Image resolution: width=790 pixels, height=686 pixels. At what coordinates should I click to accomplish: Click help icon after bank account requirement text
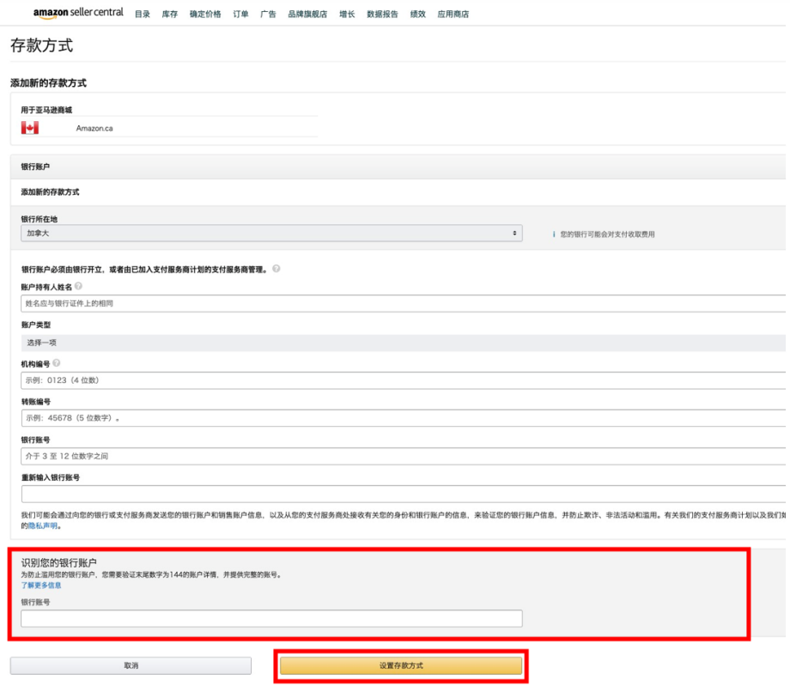(x=276, y=269)
